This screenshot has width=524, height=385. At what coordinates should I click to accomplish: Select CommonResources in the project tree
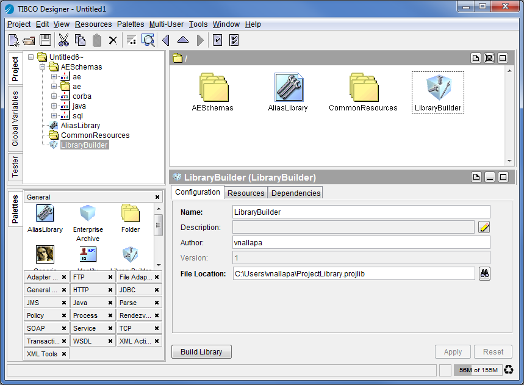95,135
